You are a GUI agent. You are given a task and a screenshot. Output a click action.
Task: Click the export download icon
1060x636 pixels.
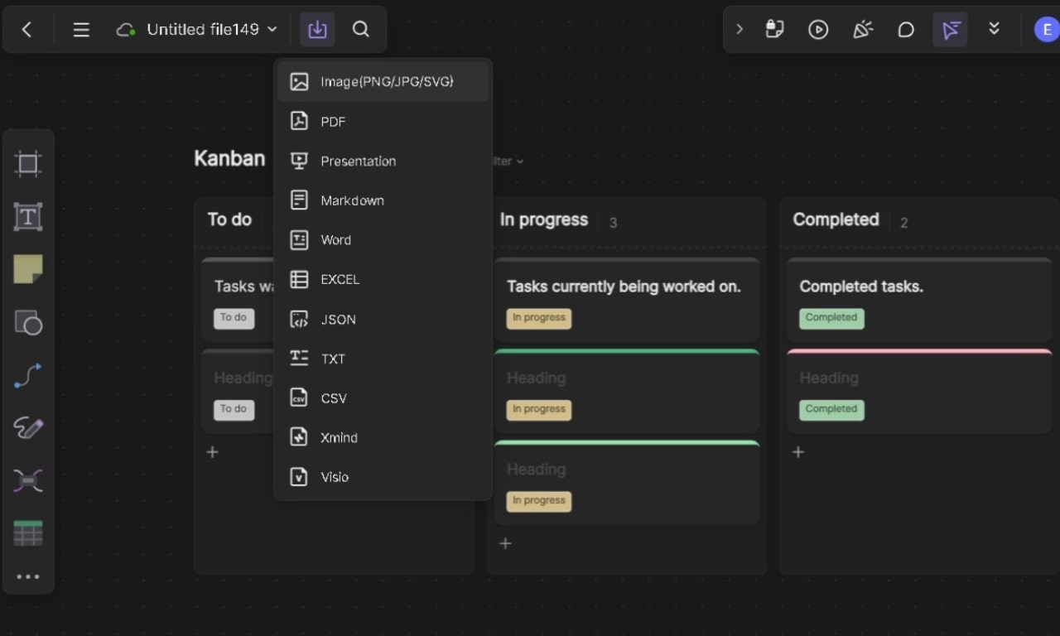point(317,30)
